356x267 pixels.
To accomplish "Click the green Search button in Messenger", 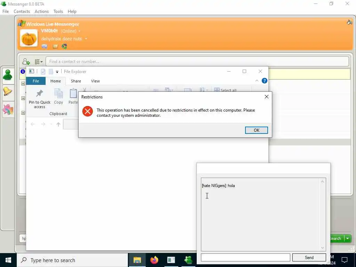I will [x=337, y=238].
